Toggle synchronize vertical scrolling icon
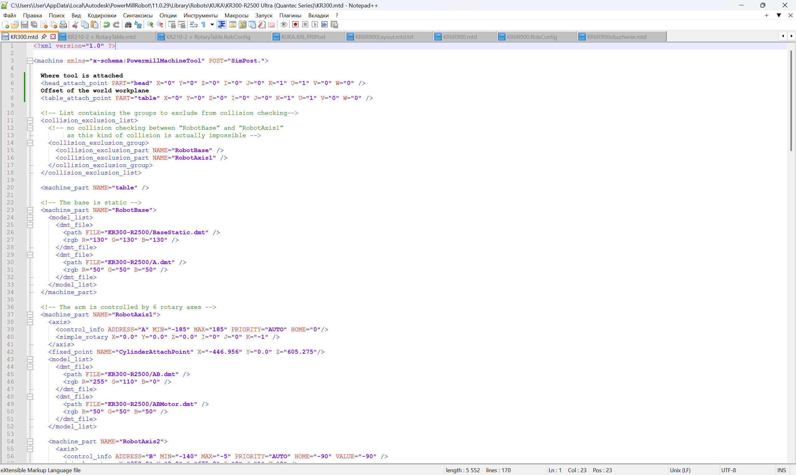Image resolution: width=796 pixels, height=475 pixels. click(x=172, y=25)
